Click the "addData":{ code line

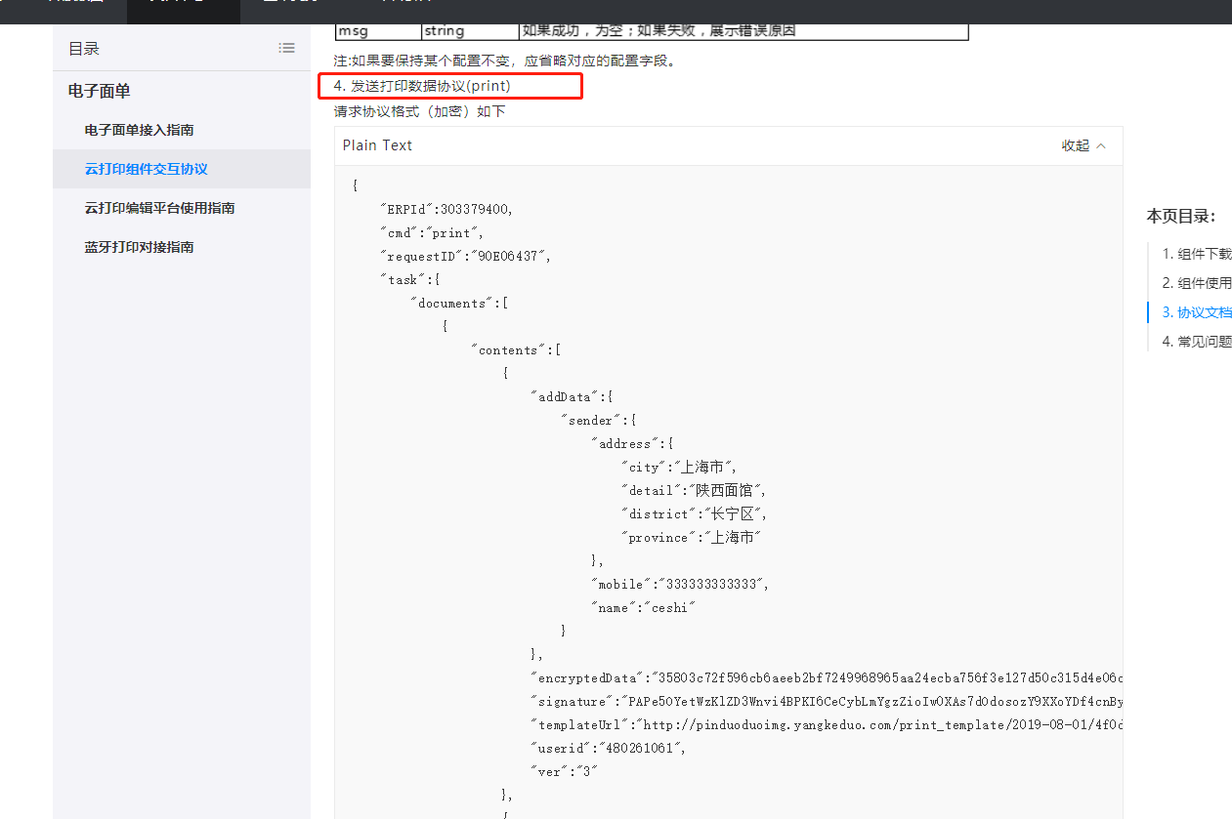(x=572, y=397)
